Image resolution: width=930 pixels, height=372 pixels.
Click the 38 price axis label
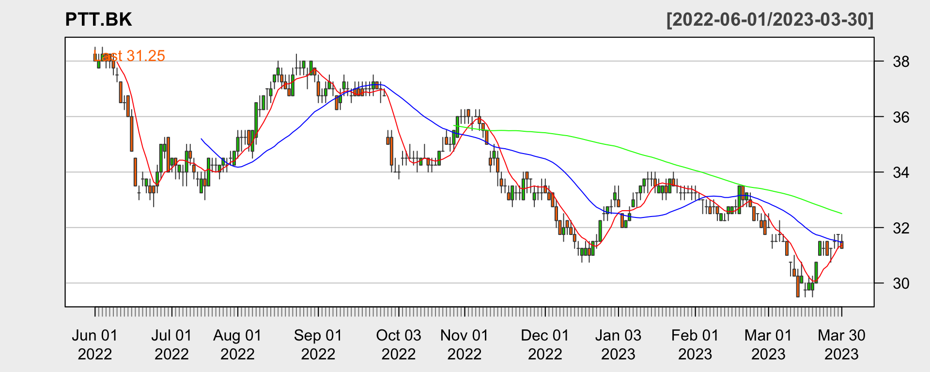(901, 62)
